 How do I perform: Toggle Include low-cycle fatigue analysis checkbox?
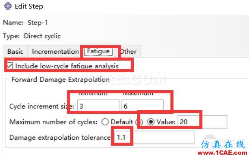[x=10, y=66]
